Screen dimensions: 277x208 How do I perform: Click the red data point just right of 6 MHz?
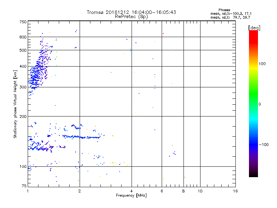pos(163,33)
